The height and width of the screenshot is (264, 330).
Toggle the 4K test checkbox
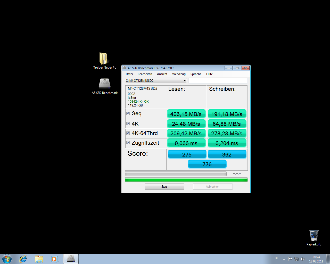tap(128, 124)
